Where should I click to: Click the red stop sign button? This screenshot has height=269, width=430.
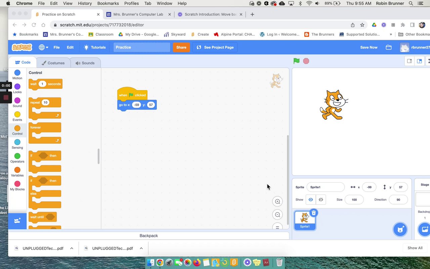tap(306, 61)
